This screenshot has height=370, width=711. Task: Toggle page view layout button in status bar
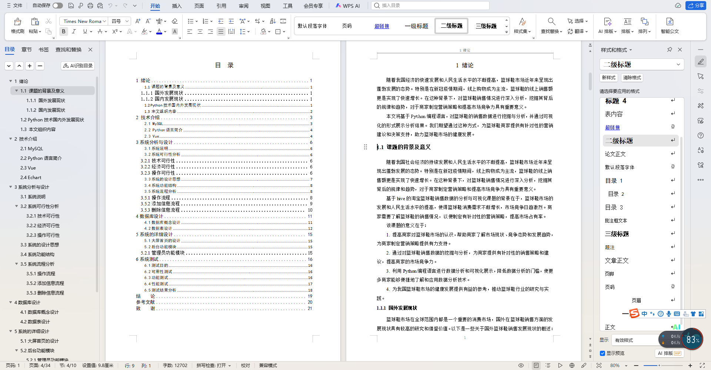click(x=536, y=366)
